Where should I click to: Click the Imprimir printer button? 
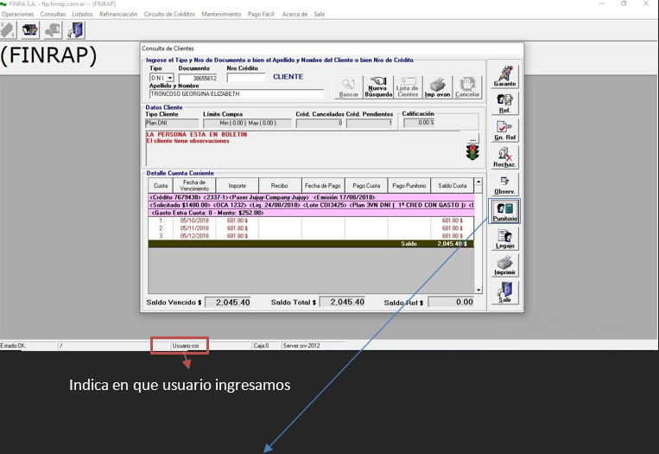click(504, 265)
